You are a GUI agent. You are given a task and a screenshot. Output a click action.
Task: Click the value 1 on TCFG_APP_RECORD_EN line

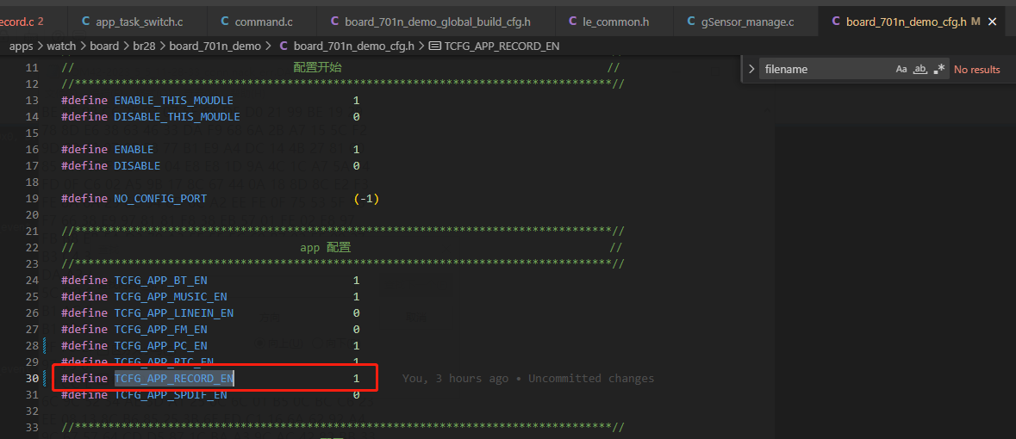tap(357, 378)
